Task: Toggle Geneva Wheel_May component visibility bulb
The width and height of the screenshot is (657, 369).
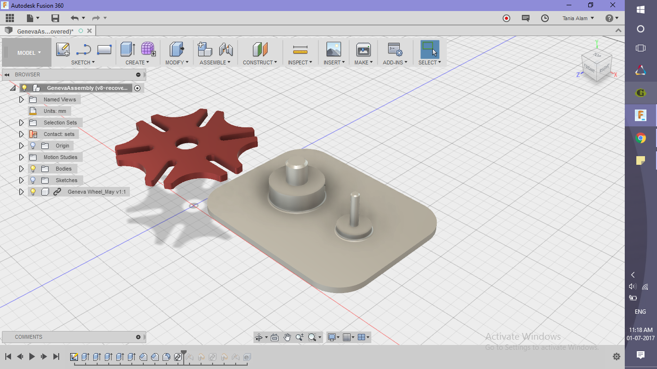Action: (33, 192)
